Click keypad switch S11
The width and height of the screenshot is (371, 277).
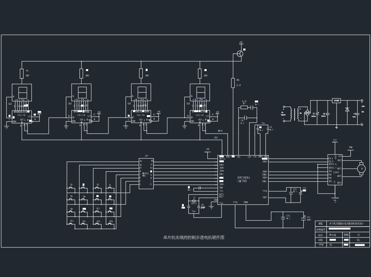(97, 212)
